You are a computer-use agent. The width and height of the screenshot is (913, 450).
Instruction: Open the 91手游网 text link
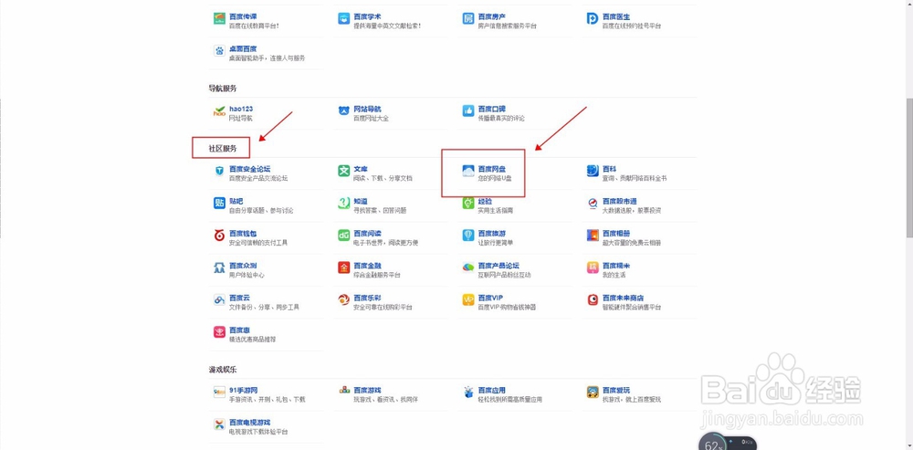244,390
